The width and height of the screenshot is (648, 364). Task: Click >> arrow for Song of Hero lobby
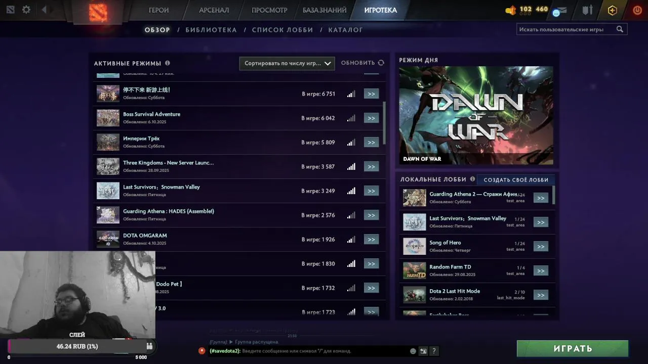(x=541, y=246)
